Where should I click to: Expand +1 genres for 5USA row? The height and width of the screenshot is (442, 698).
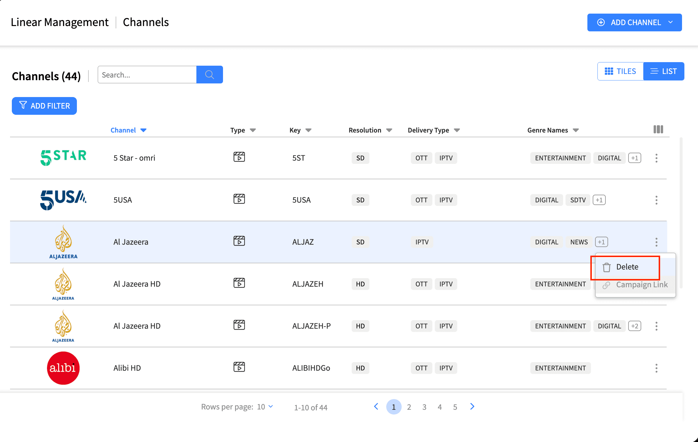point(599,200)
